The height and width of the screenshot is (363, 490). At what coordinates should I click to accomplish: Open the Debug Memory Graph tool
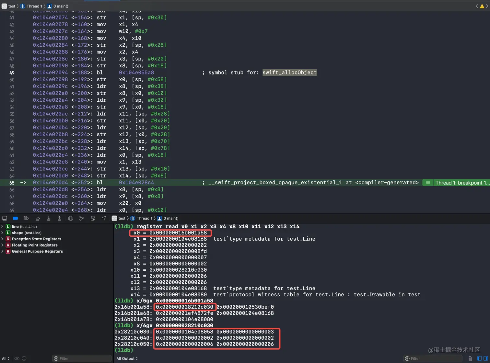82,218
